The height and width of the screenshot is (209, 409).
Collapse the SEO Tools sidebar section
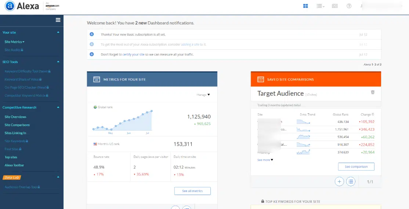point(58,62)
